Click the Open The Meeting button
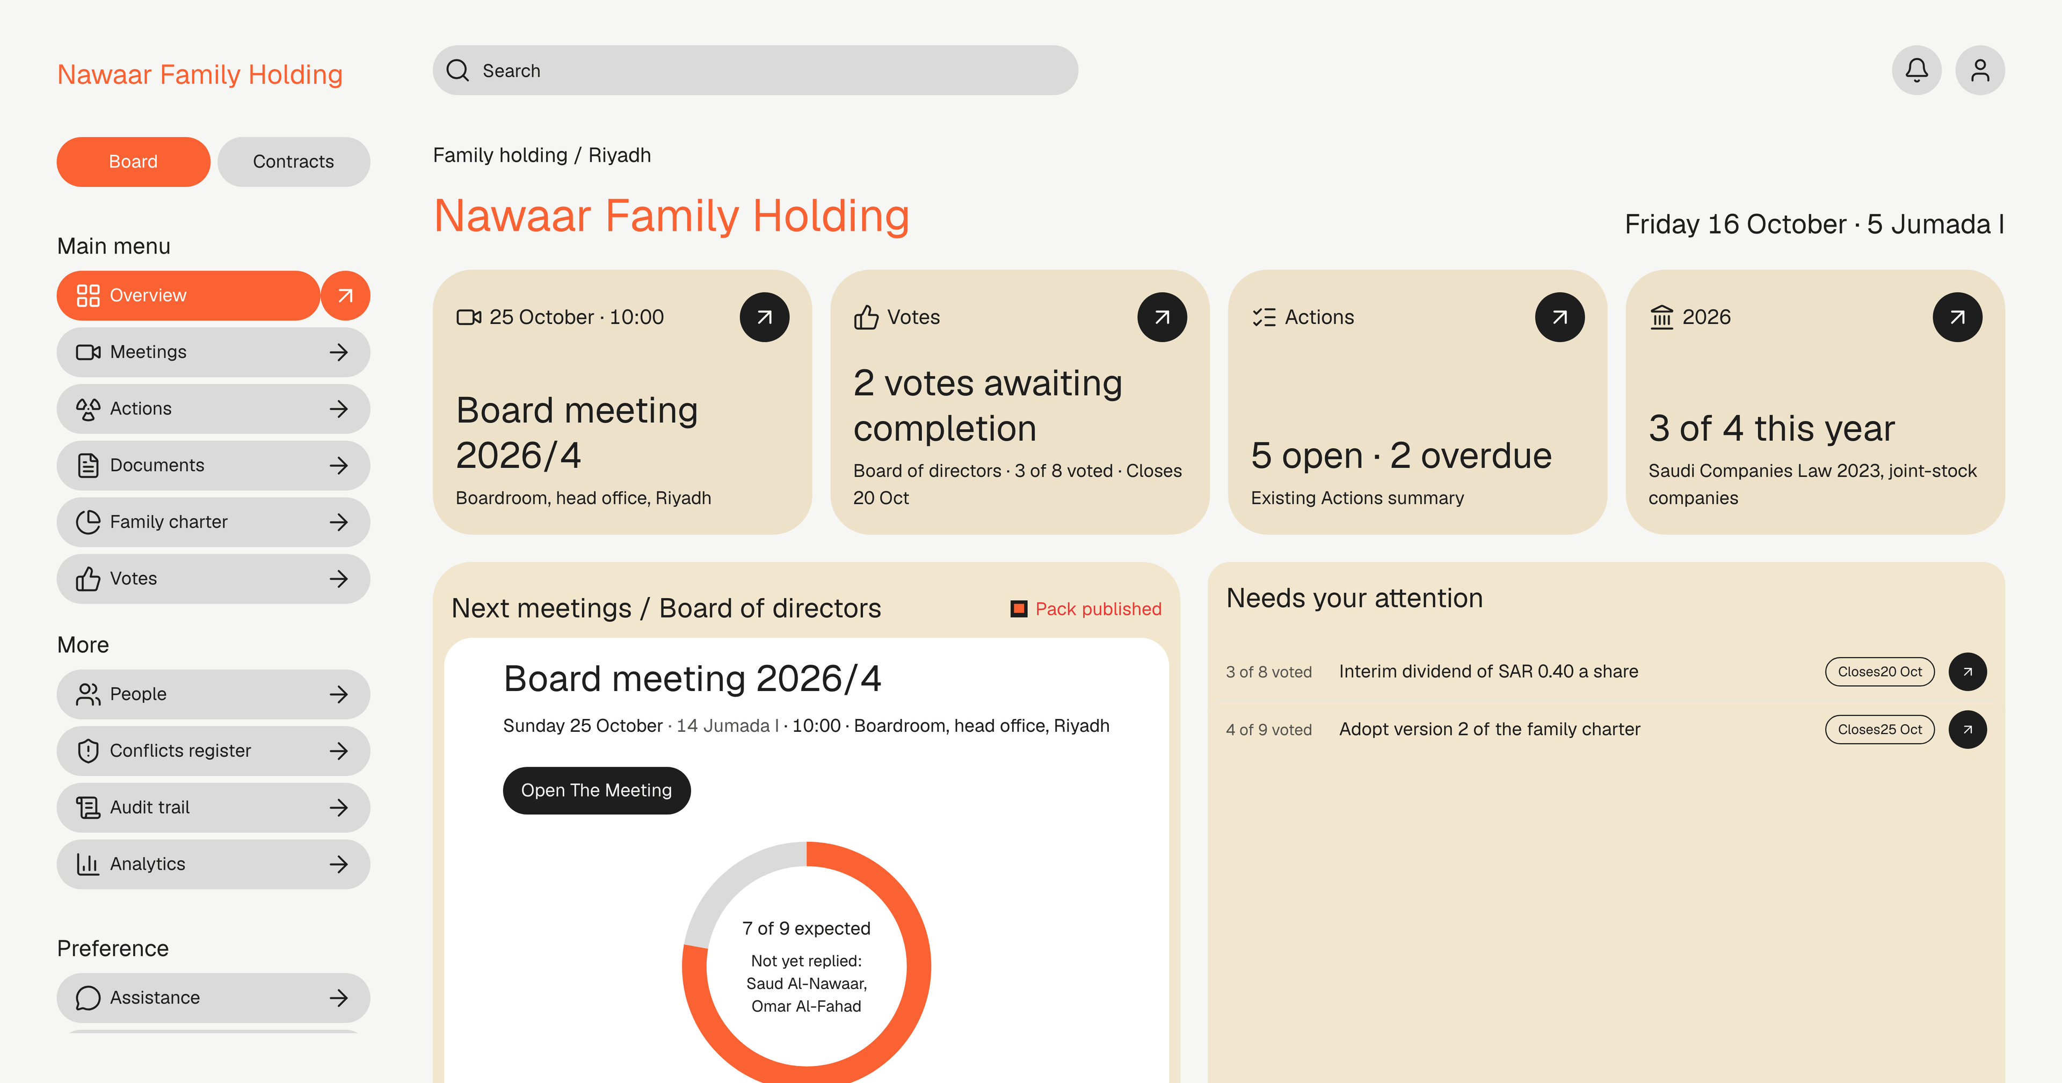 click(597, 790)
